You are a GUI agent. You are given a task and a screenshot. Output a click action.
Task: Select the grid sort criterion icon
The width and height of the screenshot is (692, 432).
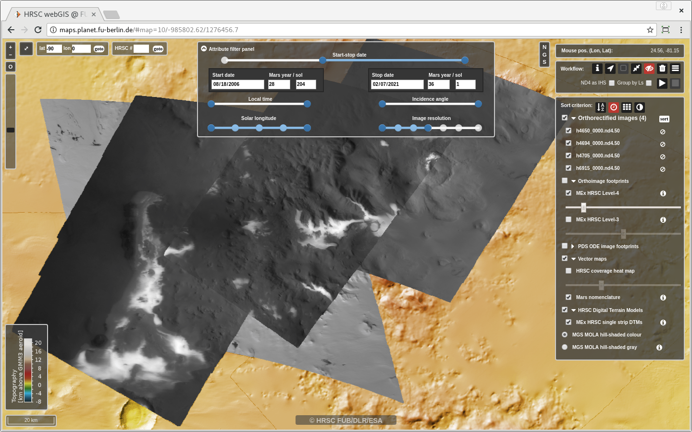coord(627,108)
